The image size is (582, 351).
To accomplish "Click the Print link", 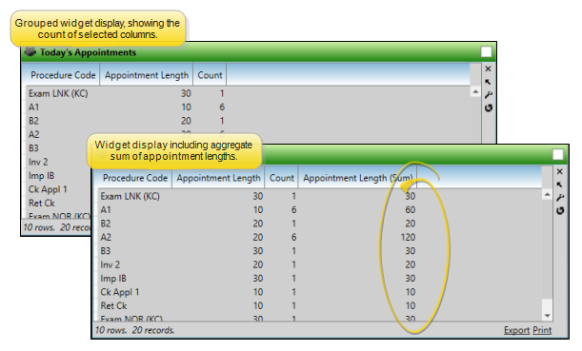I will (542, 330).
